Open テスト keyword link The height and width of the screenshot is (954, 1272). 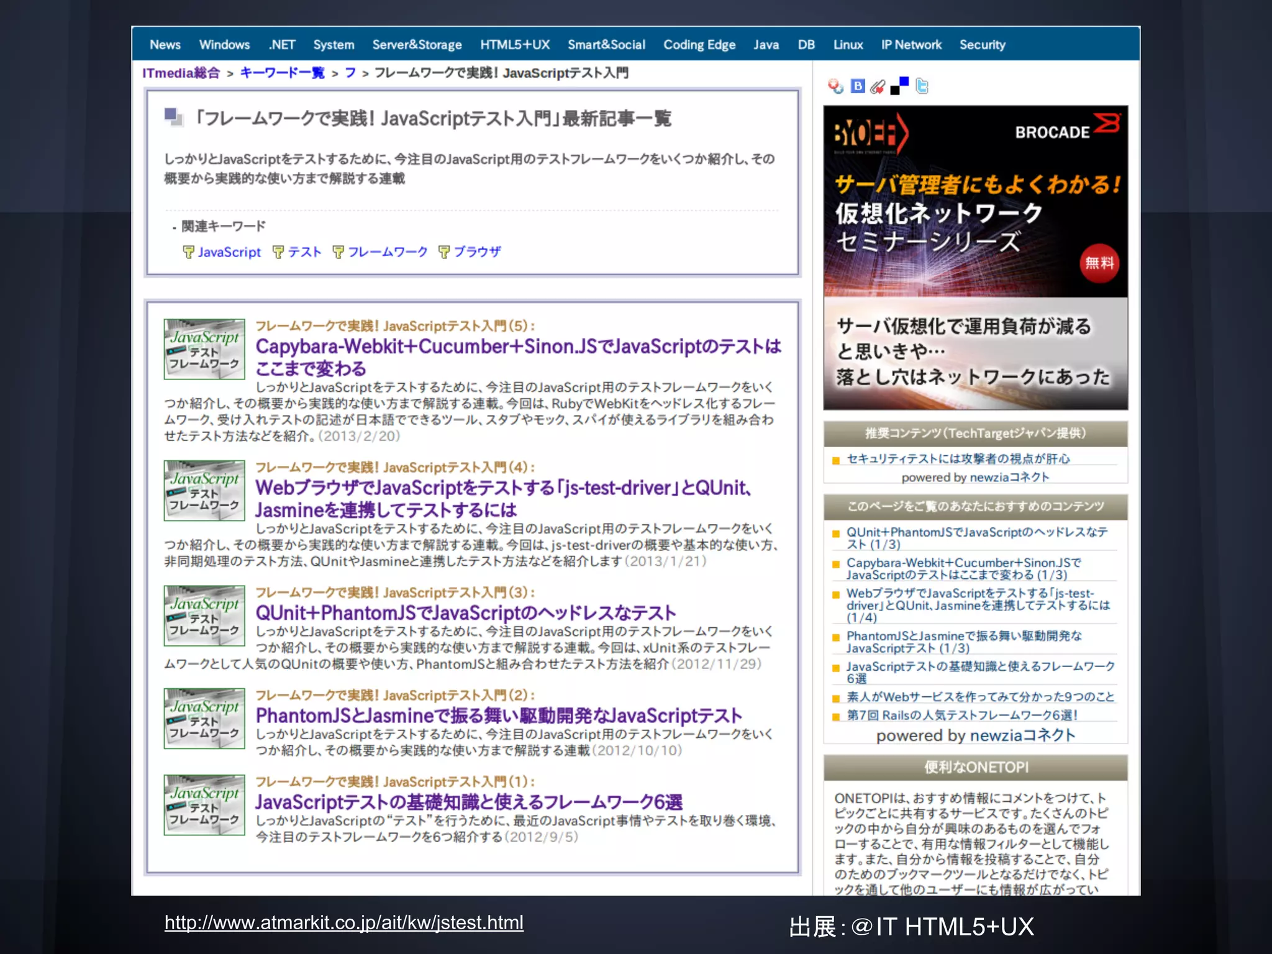(304, 252)
